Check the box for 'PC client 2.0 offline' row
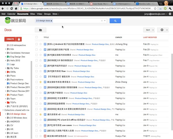Screen dimensions: 173x139 pos(36,120)
